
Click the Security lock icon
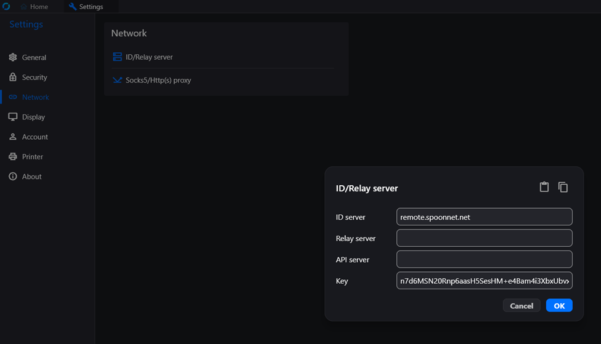tap(13, 77)
